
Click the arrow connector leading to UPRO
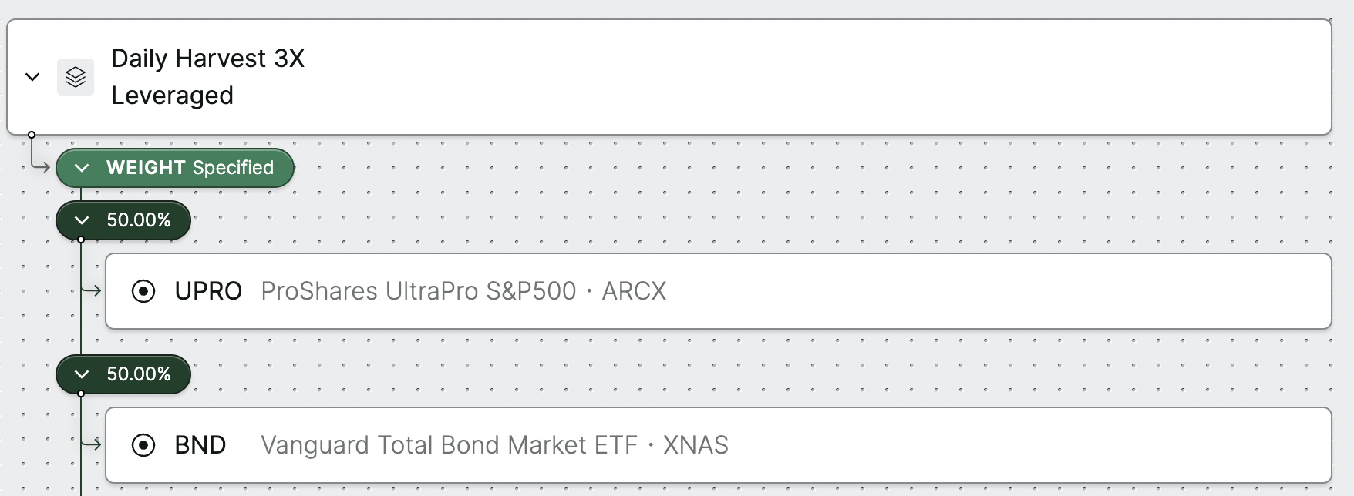pos(92,290)
